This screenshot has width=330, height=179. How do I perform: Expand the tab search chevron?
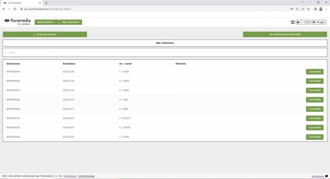click(x=303, y=2)
